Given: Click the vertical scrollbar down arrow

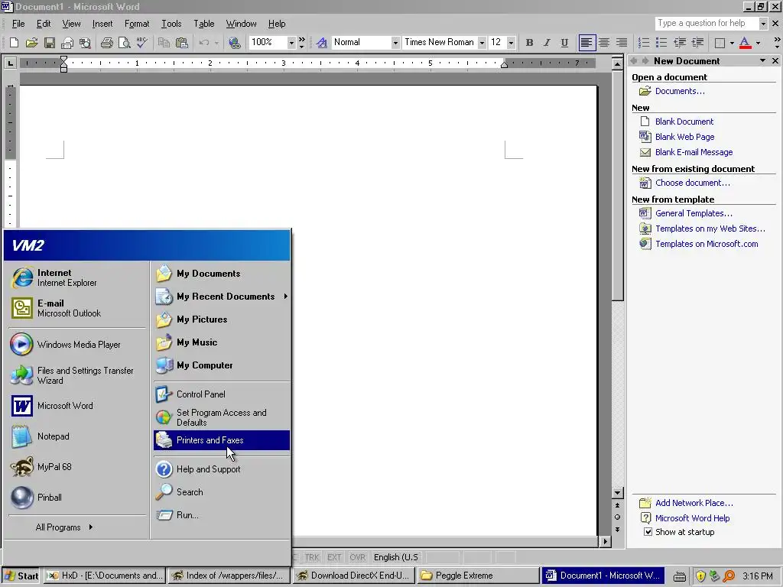Looking at the screenshot, I should pos(617,493).
